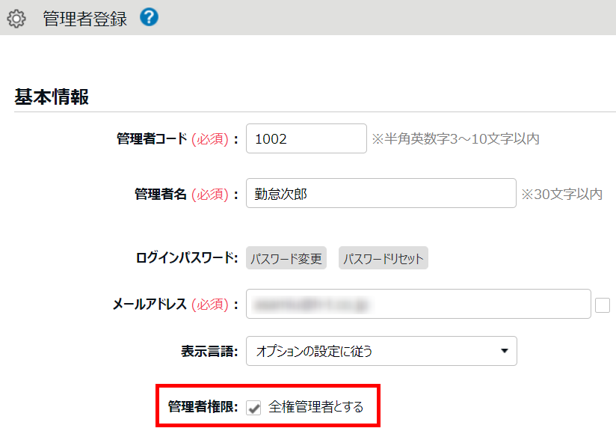The image size is (616, 437).
Task: Click the gear icon beside 管理者登録
Action: [16, 19]
